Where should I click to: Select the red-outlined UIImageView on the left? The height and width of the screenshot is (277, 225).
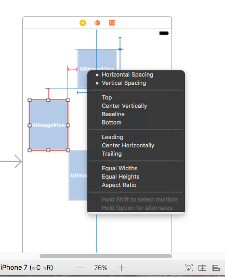(48, 125)
